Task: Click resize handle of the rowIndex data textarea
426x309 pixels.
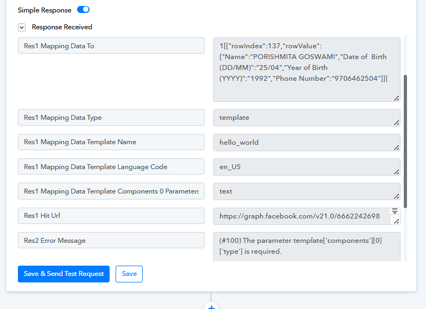Action: (x=396, y=98)
